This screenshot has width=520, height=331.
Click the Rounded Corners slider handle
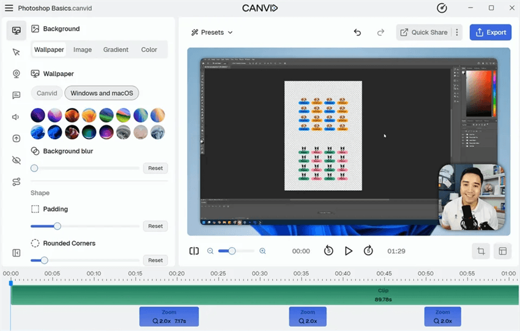tap(44, 260)
